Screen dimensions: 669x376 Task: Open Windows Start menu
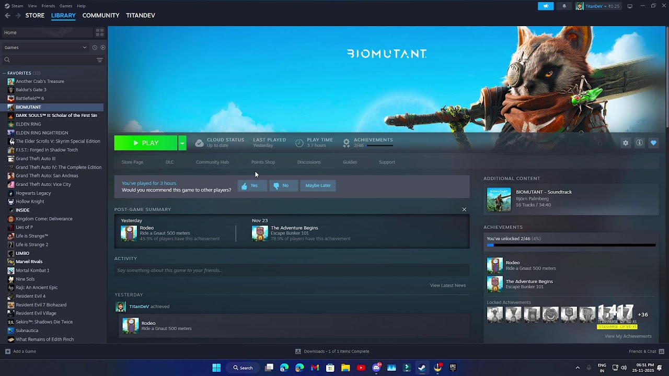[216, 368]
